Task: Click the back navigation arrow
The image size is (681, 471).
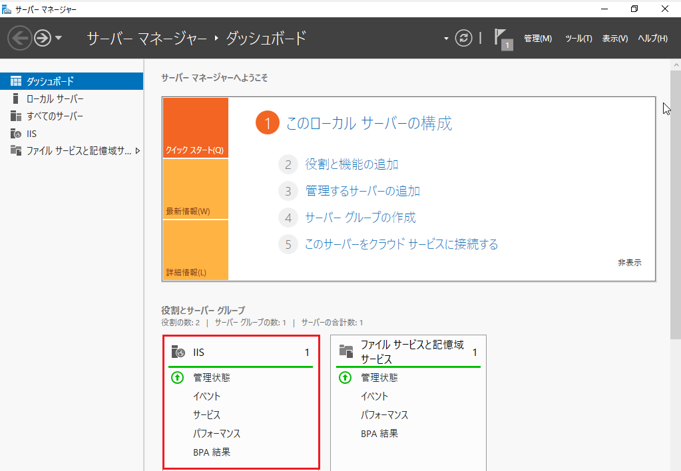Action: 19,38
